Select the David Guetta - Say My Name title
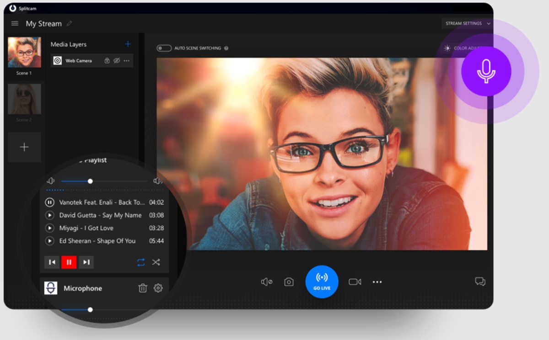The image size is (549, 340). [x=100, y=215]
